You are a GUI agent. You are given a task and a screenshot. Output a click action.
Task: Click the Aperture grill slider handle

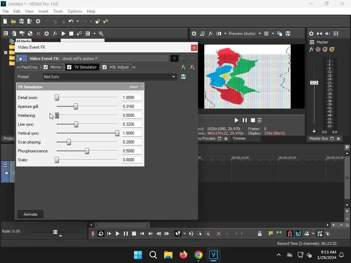76,107
